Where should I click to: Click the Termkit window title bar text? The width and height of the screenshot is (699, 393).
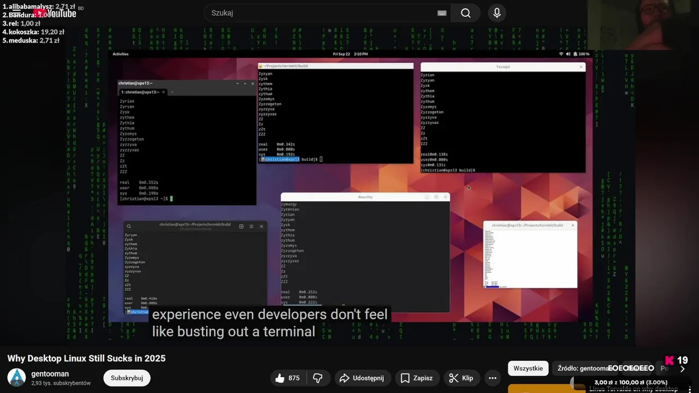coord(503,67)
